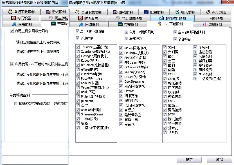Toggle 启用P2P视频限制 checkbox
This screenshot has width=234, height=165.
[x=126, y=32]
